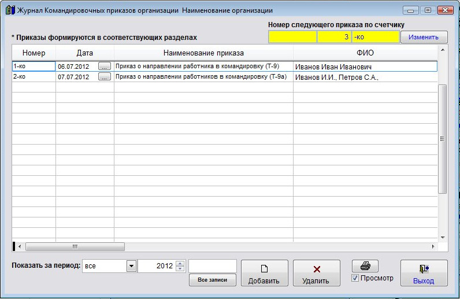Click the Наименование приказа column header
Image resolution: width=460 pixels, height=299 pixels.
[x=203, y=53]
